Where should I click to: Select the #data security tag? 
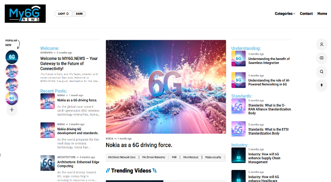pos(213,157)
